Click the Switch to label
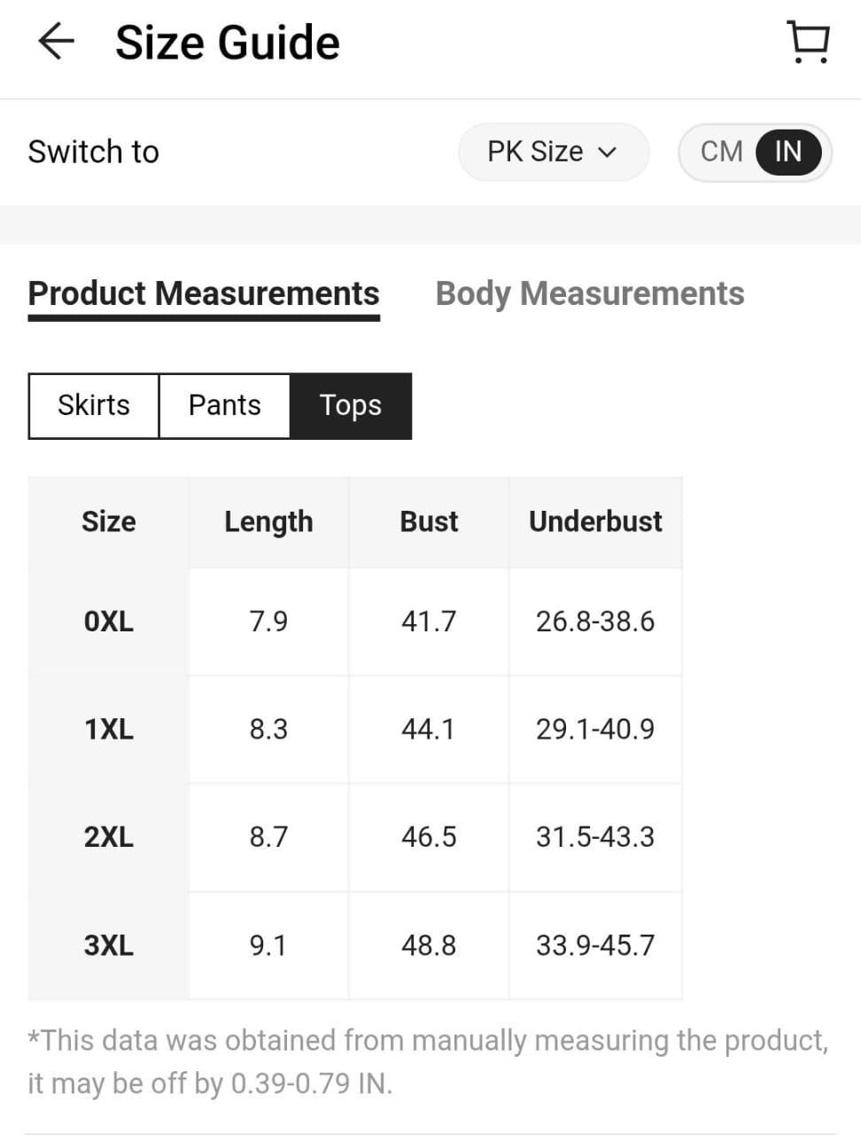Screen dimensions: 861x1135 pos(94,152)
